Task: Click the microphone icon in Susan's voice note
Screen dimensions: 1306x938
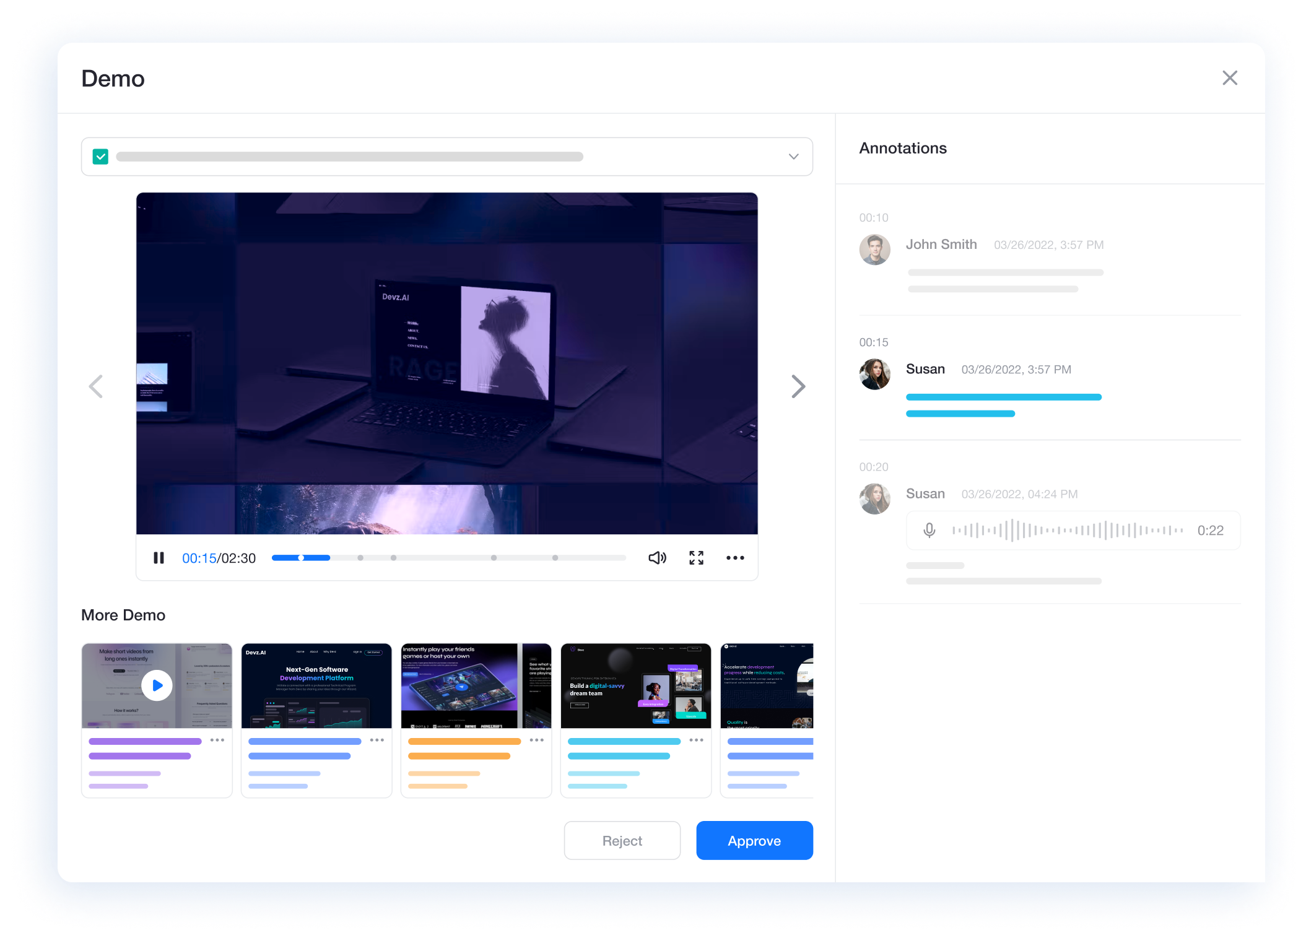Action: [929, 530]
